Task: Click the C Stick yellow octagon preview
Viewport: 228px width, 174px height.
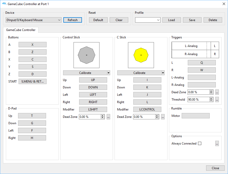Action: coord(141,55)
